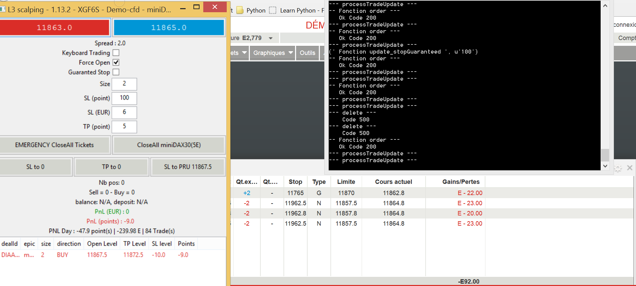Open the E2,779 account balance dropdown
Screen dimensions: 636x286
(271, 38)
